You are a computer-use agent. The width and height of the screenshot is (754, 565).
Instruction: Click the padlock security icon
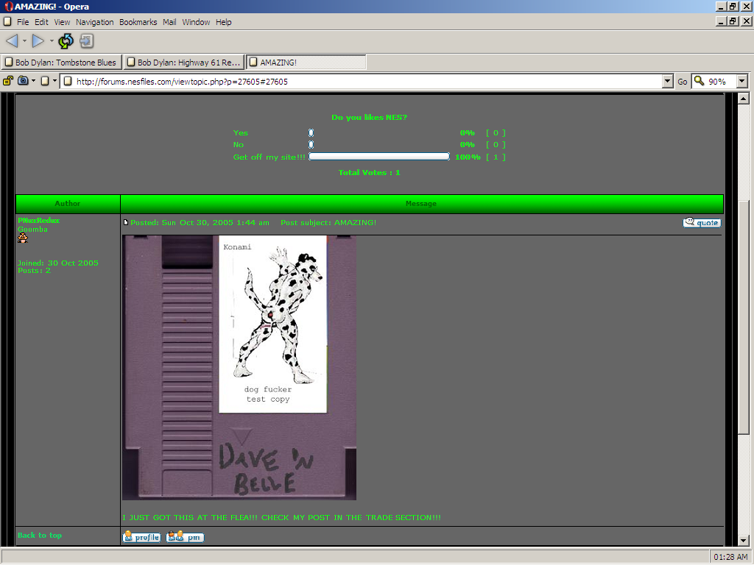[x=8, y=81]
